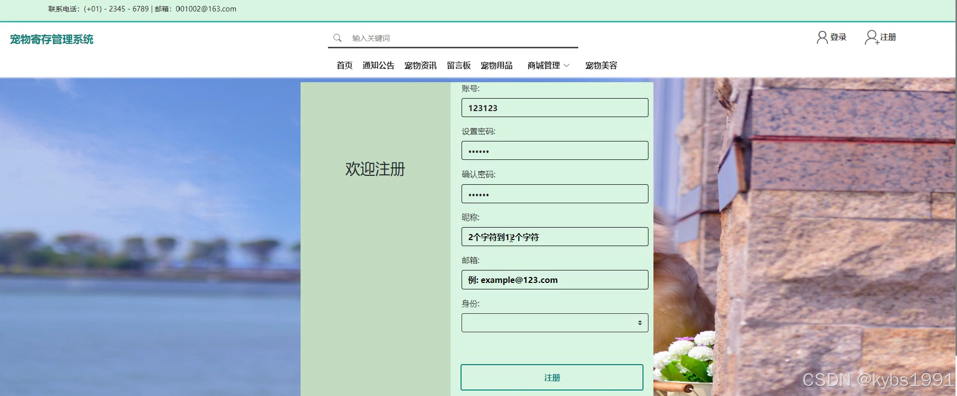The width and height of the screenshot is (957, 396).
Task: Click the login user icon
Action: pyautogui.click(x=822, y=37)
